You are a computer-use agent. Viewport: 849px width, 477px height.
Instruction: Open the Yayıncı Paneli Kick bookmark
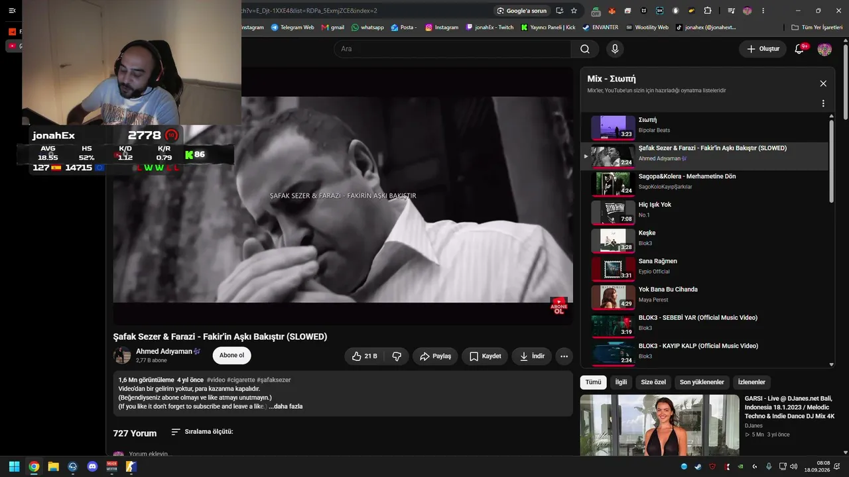point(548,27)
